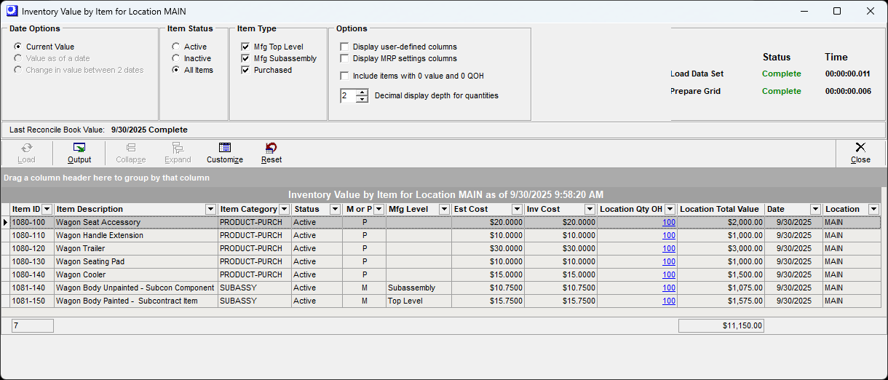This screenshot has width=888, height=380.
Task: Click the group-by column header drop area
Action: tap(443, 178)
